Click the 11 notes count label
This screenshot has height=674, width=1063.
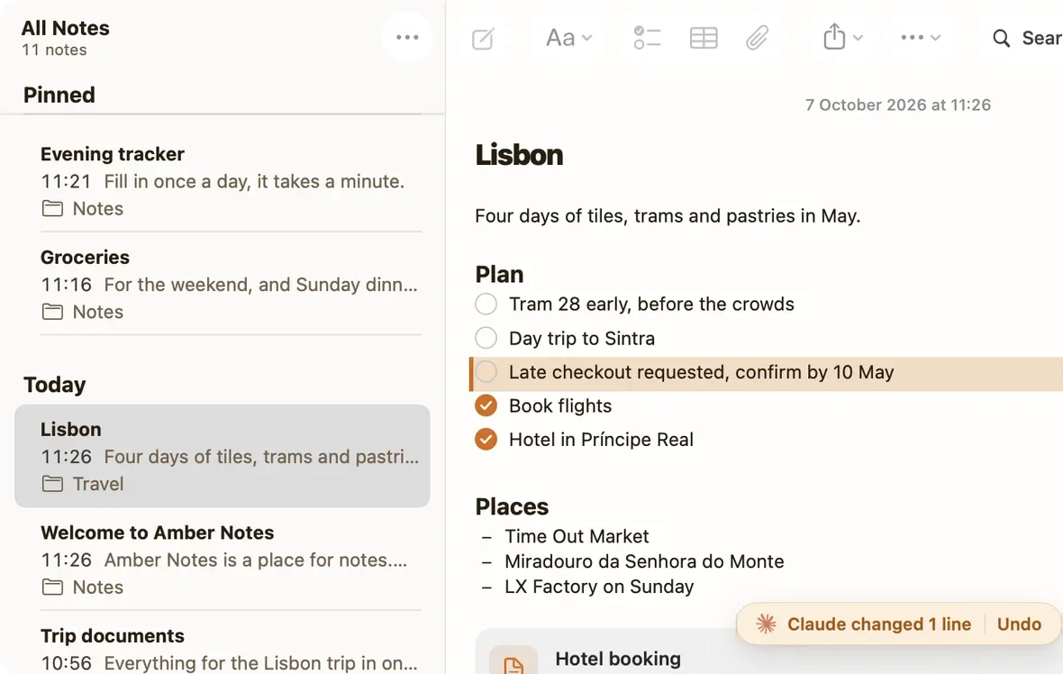[x=54, y=50]
